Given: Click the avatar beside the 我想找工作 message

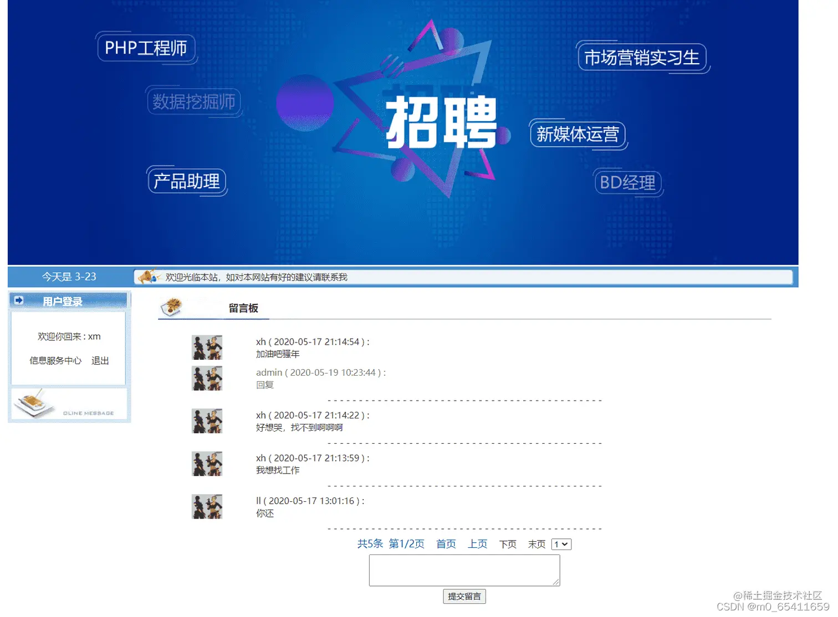Looking at the screenshot, I should pos(207,464).
